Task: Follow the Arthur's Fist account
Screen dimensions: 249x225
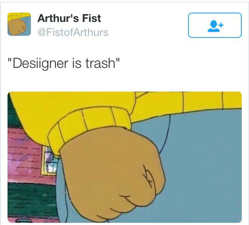Action: (x=215, y=25)
